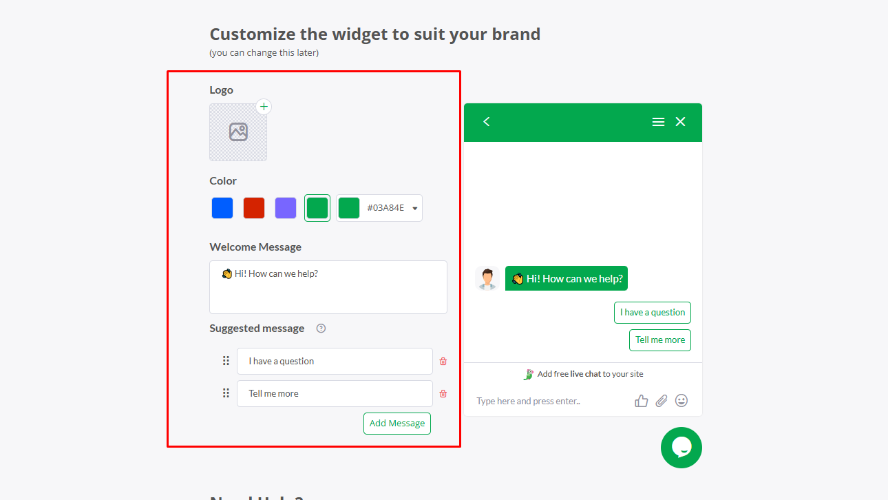Open the hamburger menu in the widget preview

[x=658, y=121]
